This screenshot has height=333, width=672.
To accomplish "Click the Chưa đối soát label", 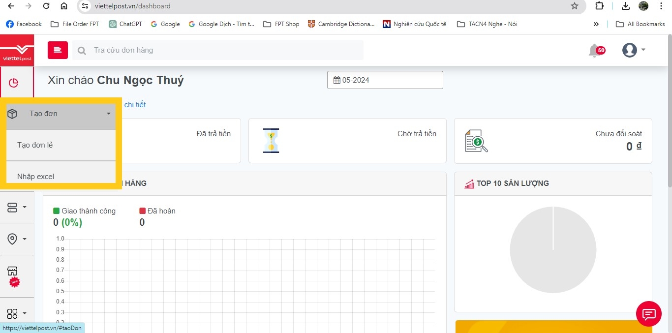I will point(618,134).
